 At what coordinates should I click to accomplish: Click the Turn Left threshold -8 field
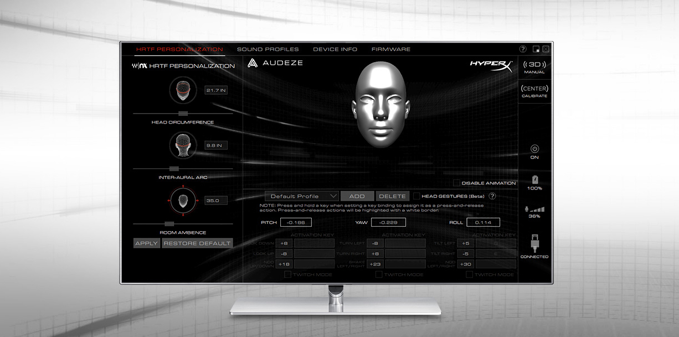click(375, 243)
